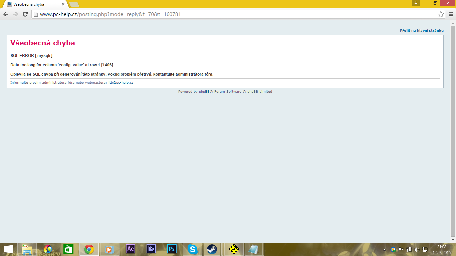Minimize the Chrome window
The height and width of the screenshot is (256, 456).
pos(426,3)
